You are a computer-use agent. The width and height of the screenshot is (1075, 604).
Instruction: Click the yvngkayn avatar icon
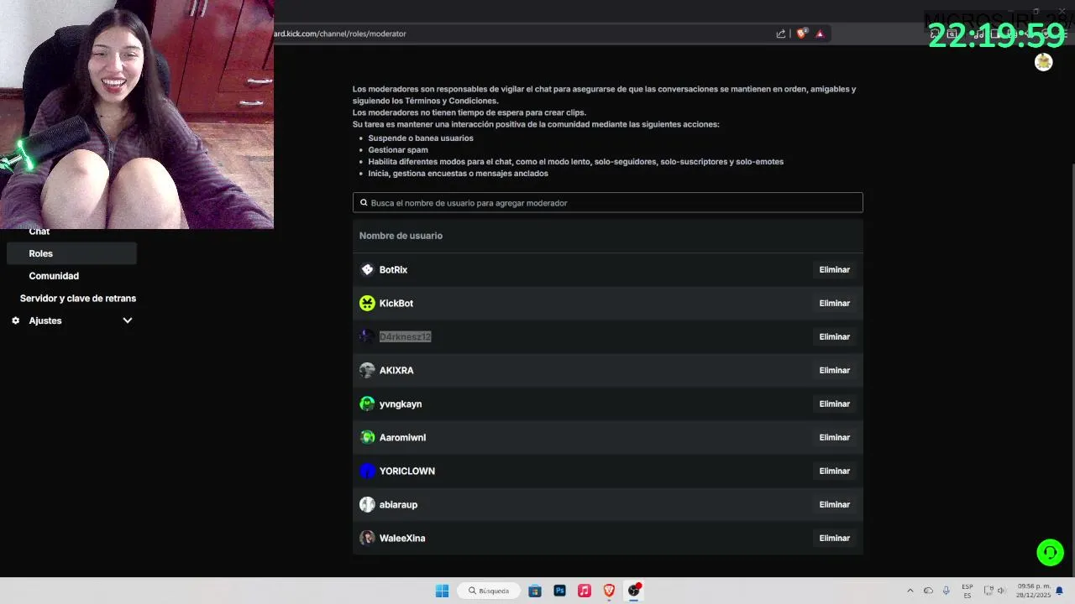tap(367, 404)
